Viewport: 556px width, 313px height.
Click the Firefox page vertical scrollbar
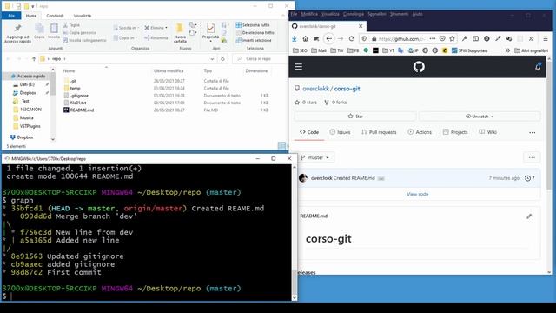(549, 165)
